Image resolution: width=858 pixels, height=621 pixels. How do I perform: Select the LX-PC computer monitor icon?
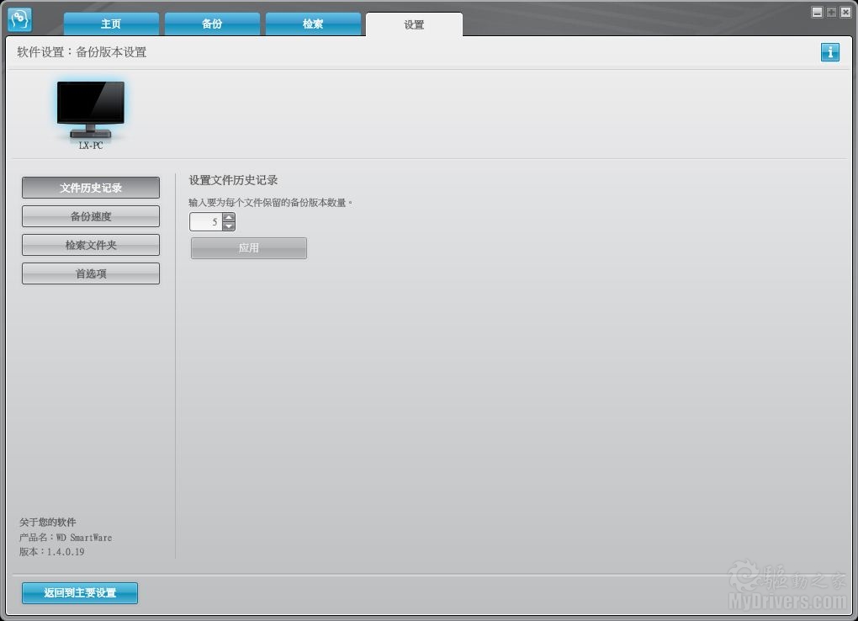pyautogui.click(x=91, y=109)
